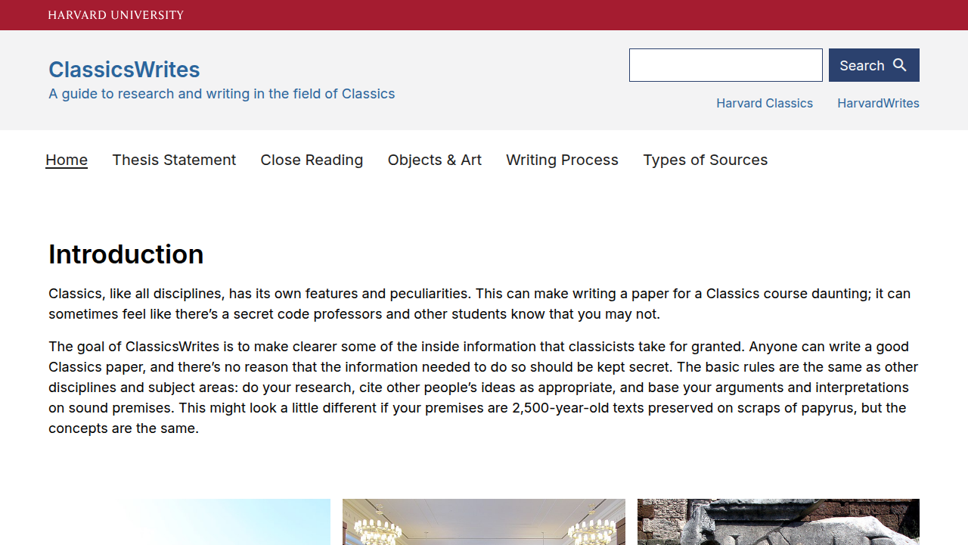Click paragraph starting 'The goal of ClassicsWrites'
This screenshot has height=545, width=968.
point(483,388)
